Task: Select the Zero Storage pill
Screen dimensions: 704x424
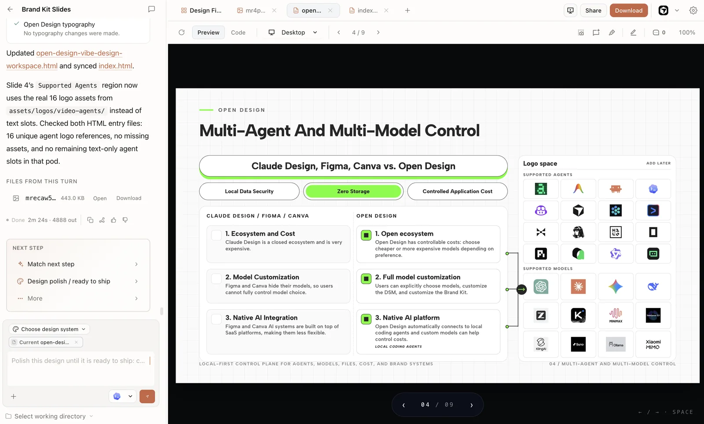Action: tap(353, 191)
